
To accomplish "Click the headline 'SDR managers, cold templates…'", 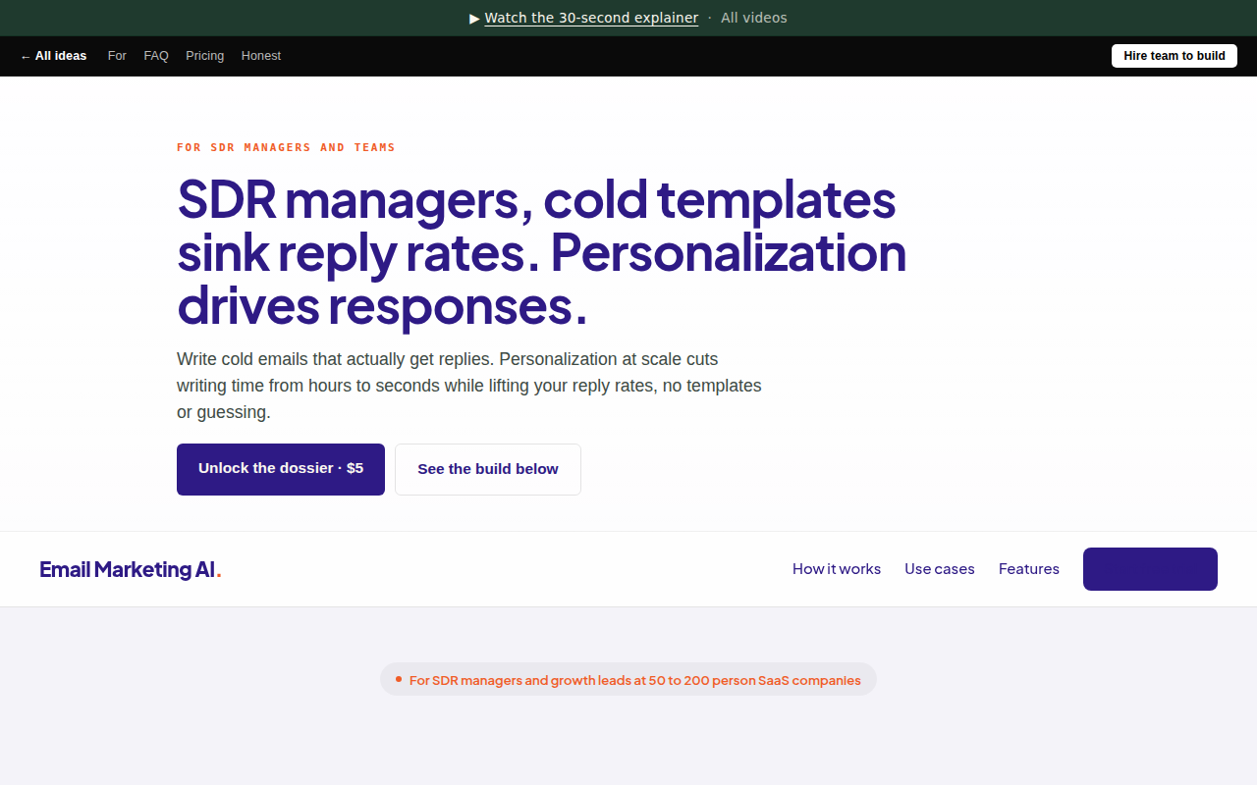I will (x=542, y=252).
